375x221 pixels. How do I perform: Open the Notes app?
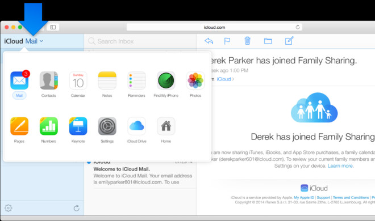[107, 80]
